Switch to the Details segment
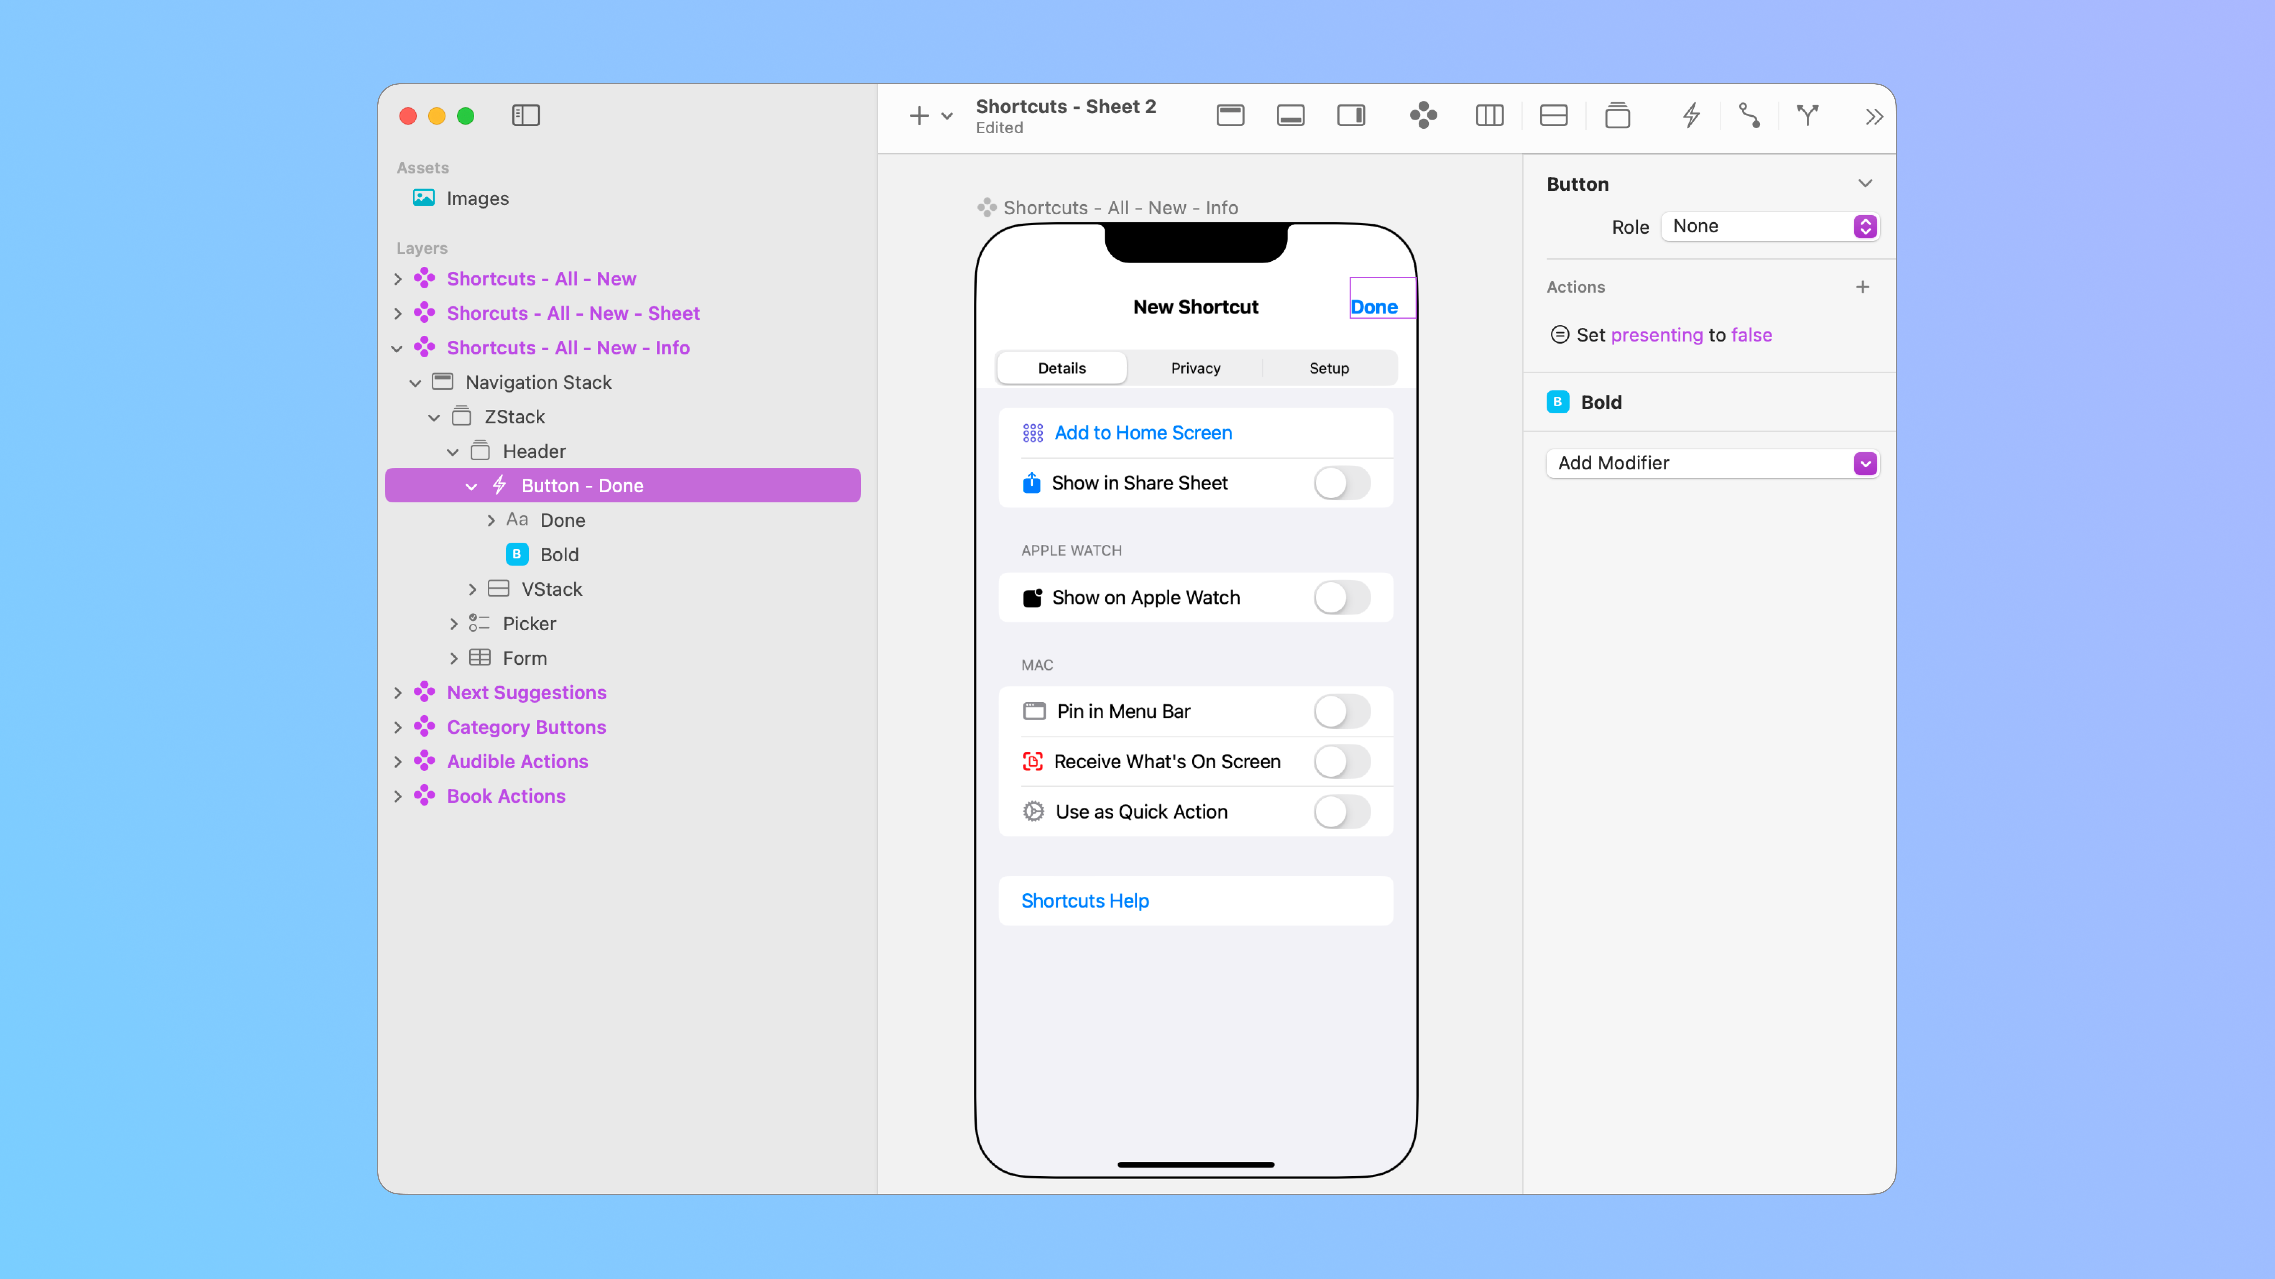 point(1062,368)
